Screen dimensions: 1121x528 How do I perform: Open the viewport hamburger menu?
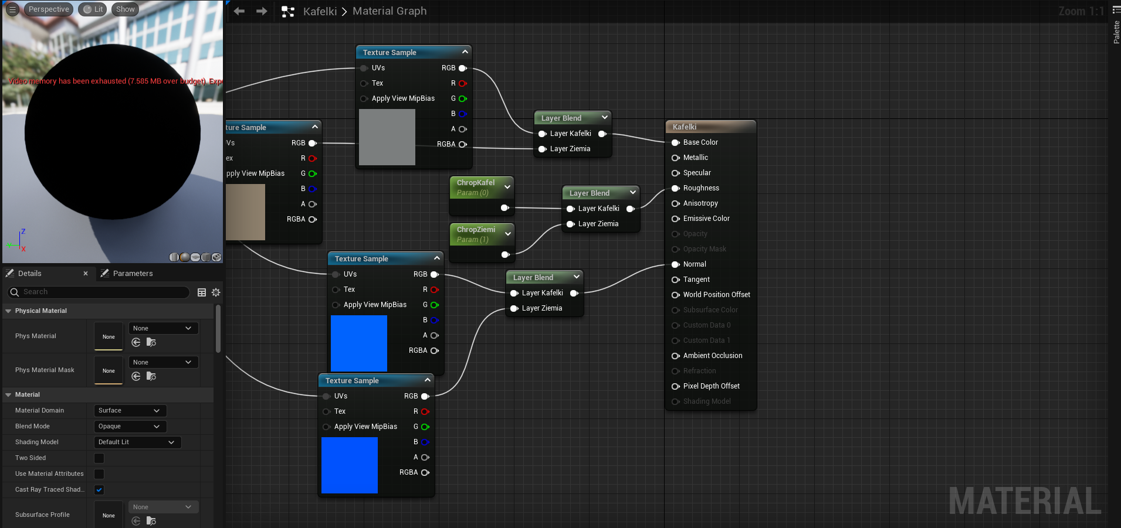pyautogui.click(x=12, y=9)
